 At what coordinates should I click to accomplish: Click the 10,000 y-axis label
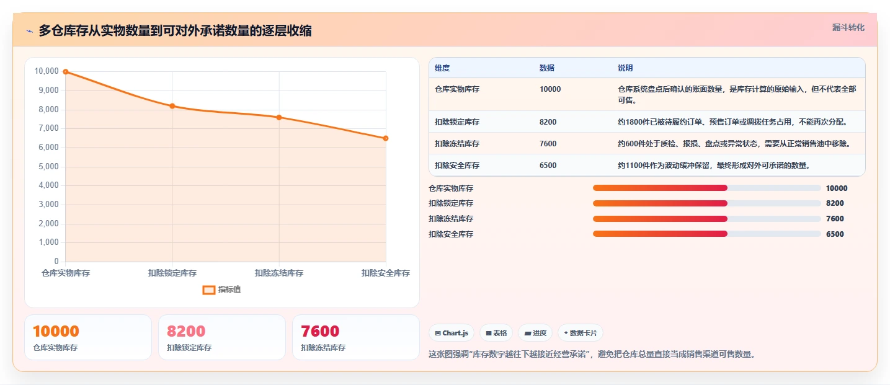point(47,71)
